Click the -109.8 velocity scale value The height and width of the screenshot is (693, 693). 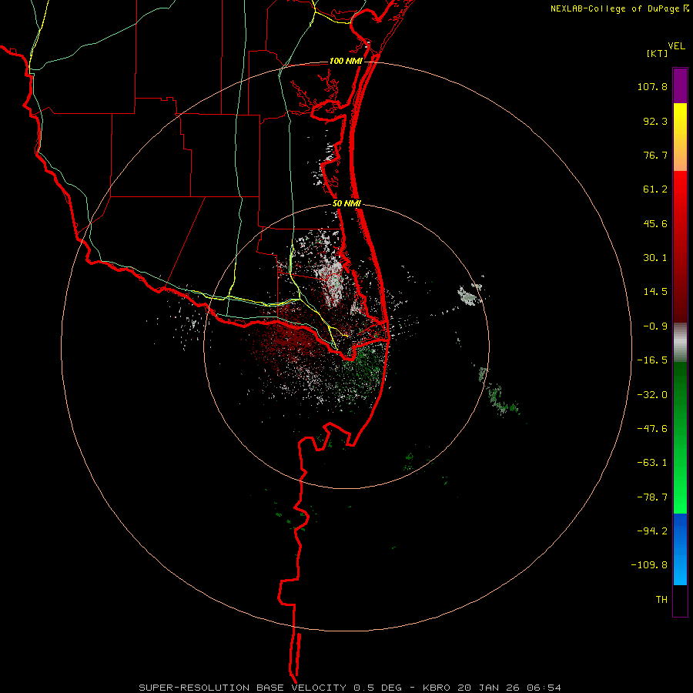(649, 565)
